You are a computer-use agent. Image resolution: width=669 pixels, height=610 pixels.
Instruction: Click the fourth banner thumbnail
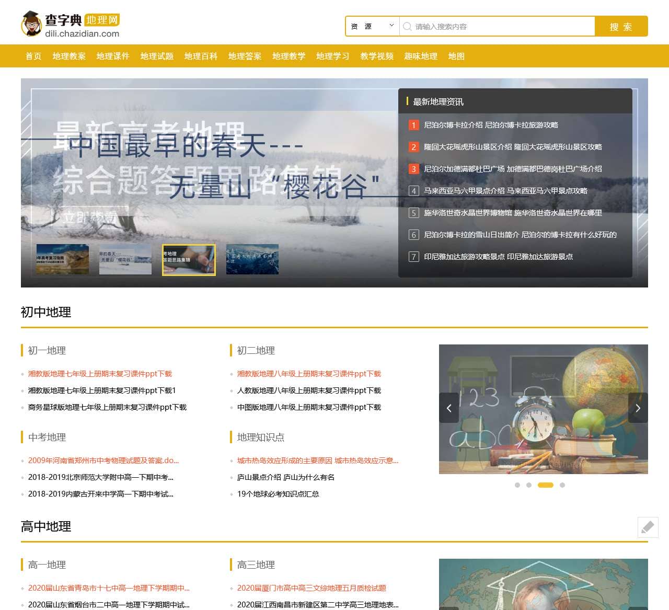(x=252, y=259)
